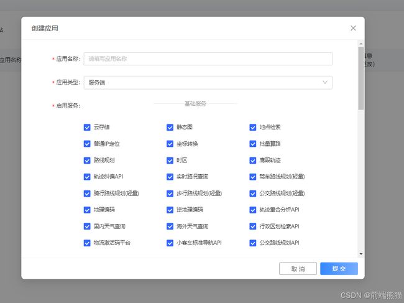
Task: Uncheck the 云存储 service checkbox
Action: point(87,128)
